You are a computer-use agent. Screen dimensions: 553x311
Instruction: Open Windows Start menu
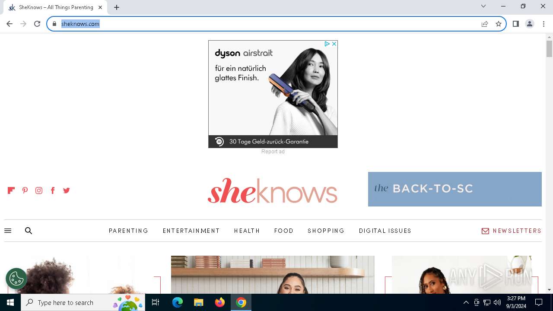coord(10,302)
